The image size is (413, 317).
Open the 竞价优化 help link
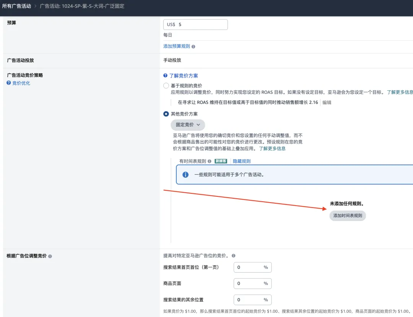point(21,83)
